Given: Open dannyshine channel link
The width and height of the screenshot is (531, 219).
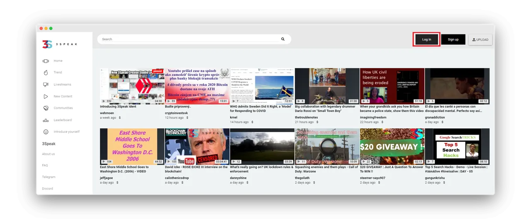Looking at the screenshot, I should (x=239, y=178).
